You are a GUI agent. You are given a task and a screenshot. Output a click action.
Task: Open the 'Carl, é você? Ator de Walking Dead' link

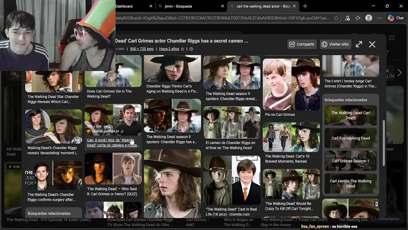tap(113, 142)
